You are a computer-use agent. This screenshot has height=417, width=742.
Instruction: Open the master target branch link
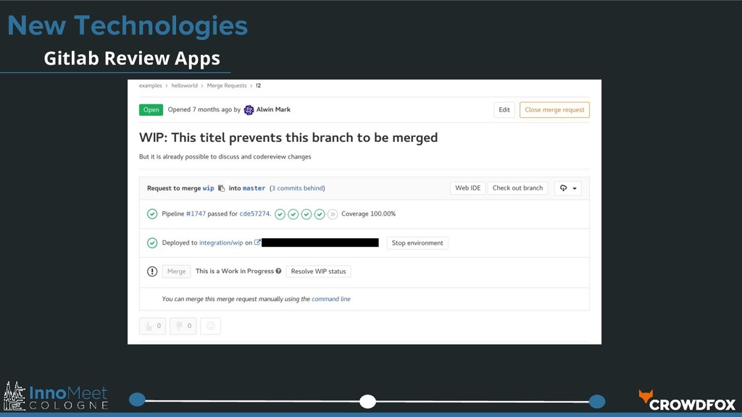click(x=254, y=188)
